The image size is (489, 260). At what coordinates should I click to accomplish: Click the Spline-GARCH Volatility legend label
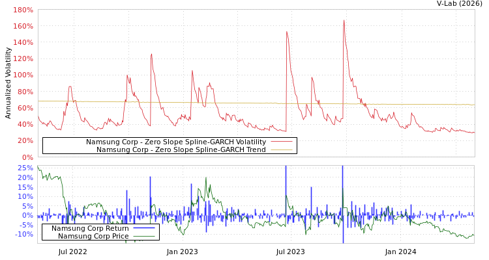coord(176,142)
